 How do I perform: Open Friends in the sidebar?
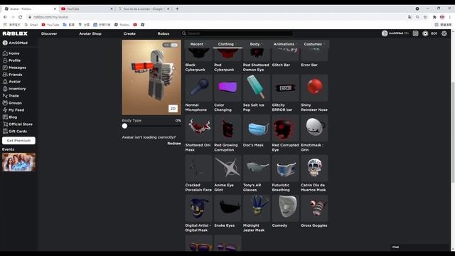pyautogui.click(x=12, y=75)
